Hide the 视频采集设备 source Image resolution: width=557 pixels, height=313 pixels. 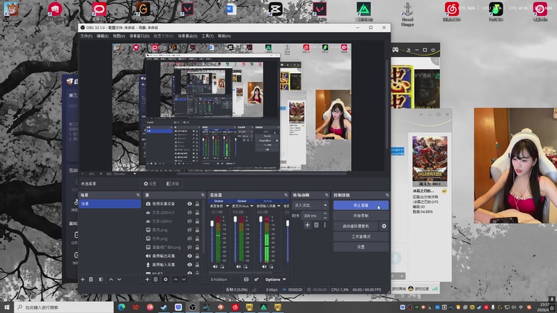coord(189,204)
